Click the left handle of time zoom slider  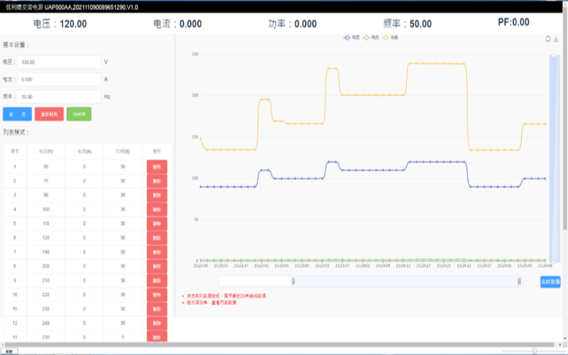(x=293, y=282)
